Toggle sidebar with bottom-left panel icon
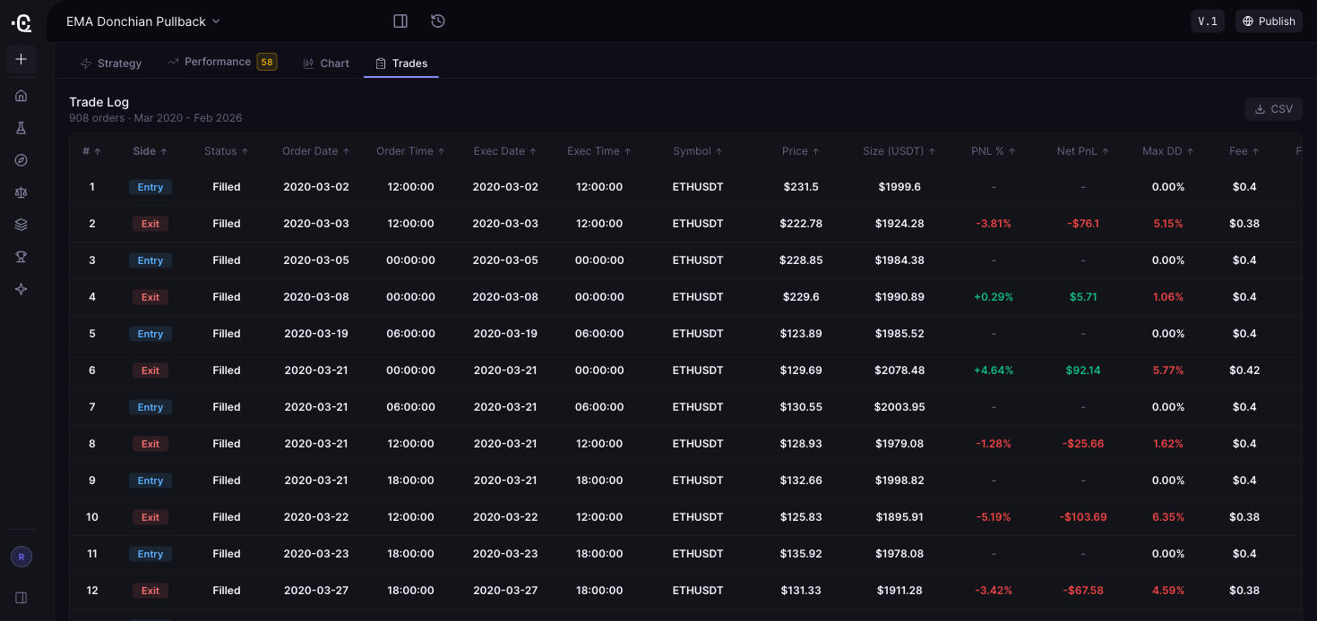The height and width of the screenshot is (621, 1317). 22,597
